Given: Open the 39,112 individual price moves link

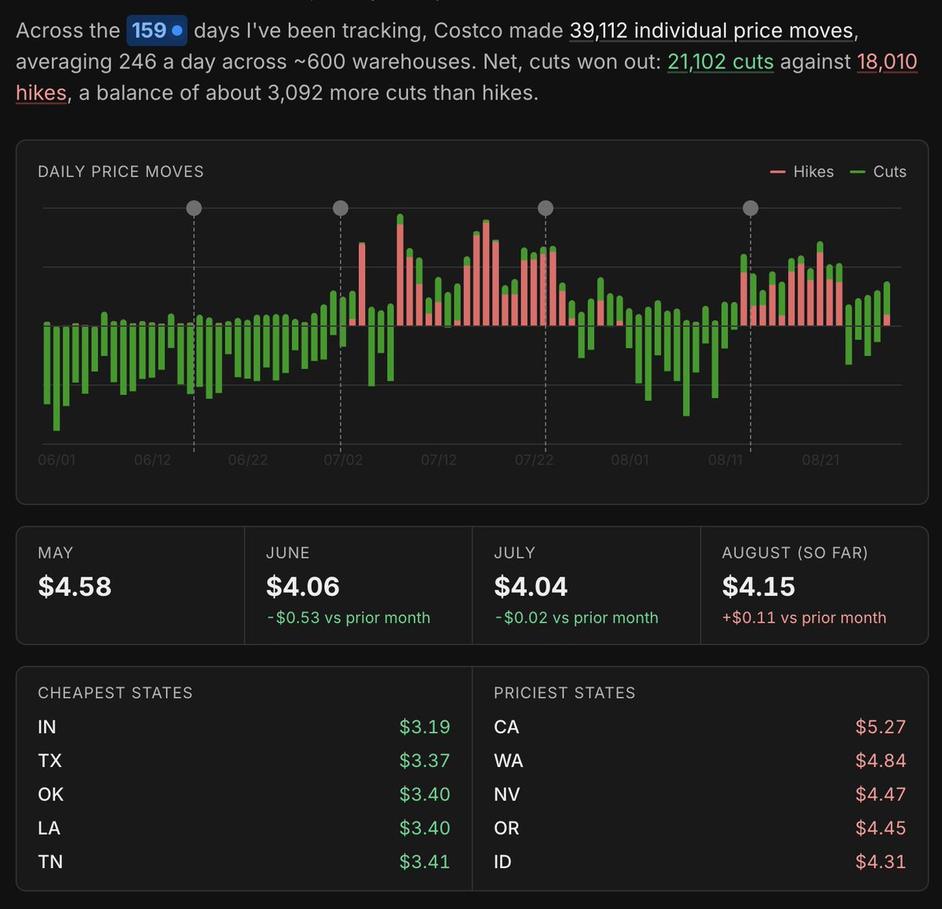Looking at the screenshot, I should (712, 31).
